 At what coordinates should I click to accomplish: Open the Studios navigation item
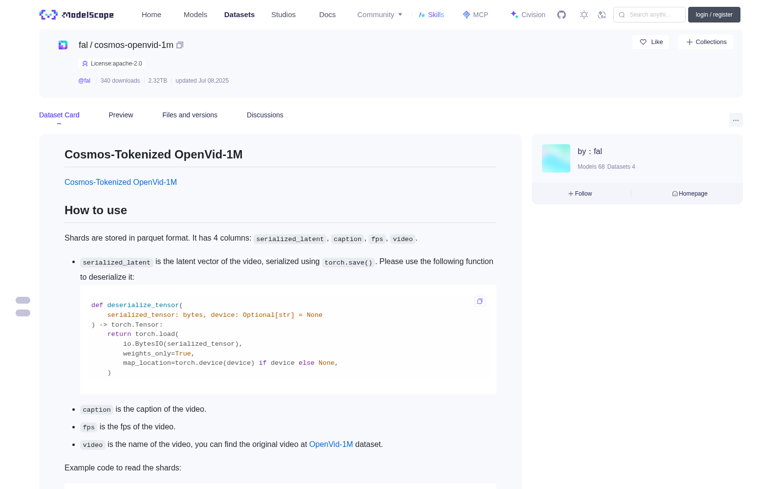(x=283, y=15)
